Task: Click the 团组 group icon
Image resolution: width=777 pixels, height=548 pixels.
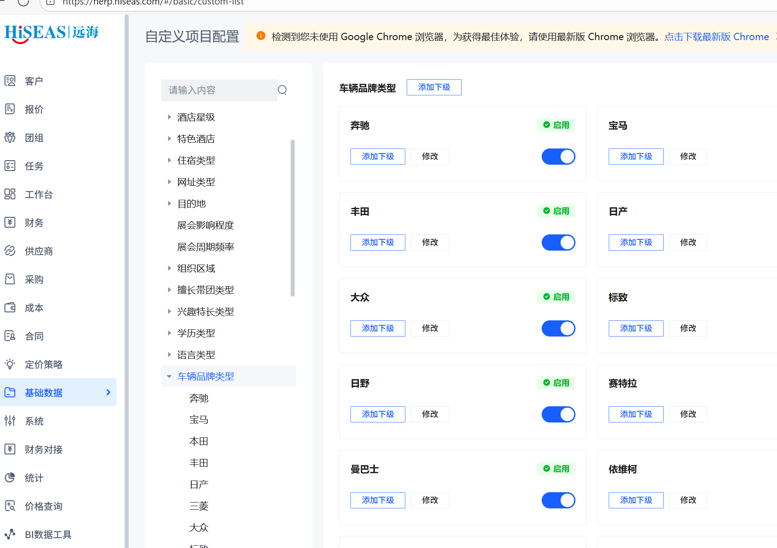Action: coord(10,138)
